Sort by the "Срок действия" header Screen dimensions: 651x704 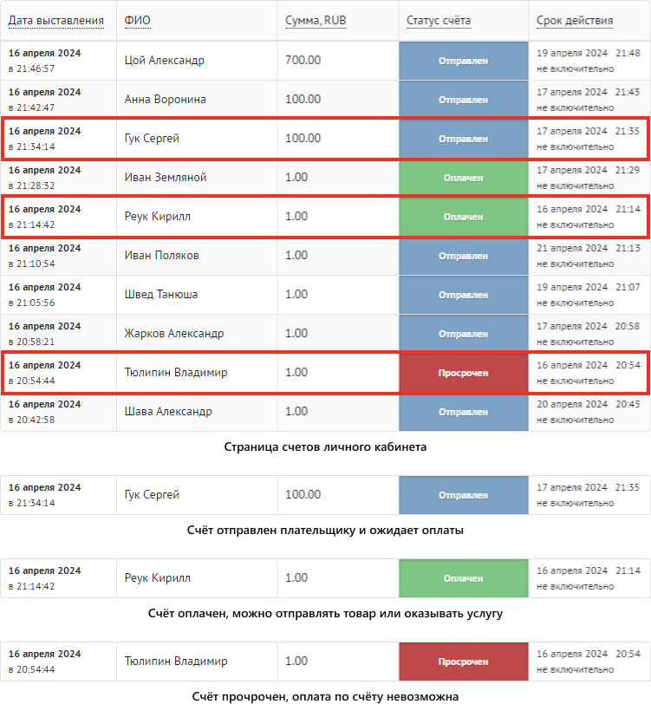575,21
